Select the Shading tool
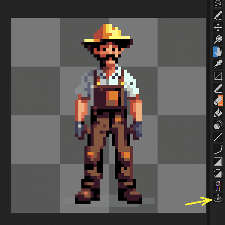 pos(218,125)
